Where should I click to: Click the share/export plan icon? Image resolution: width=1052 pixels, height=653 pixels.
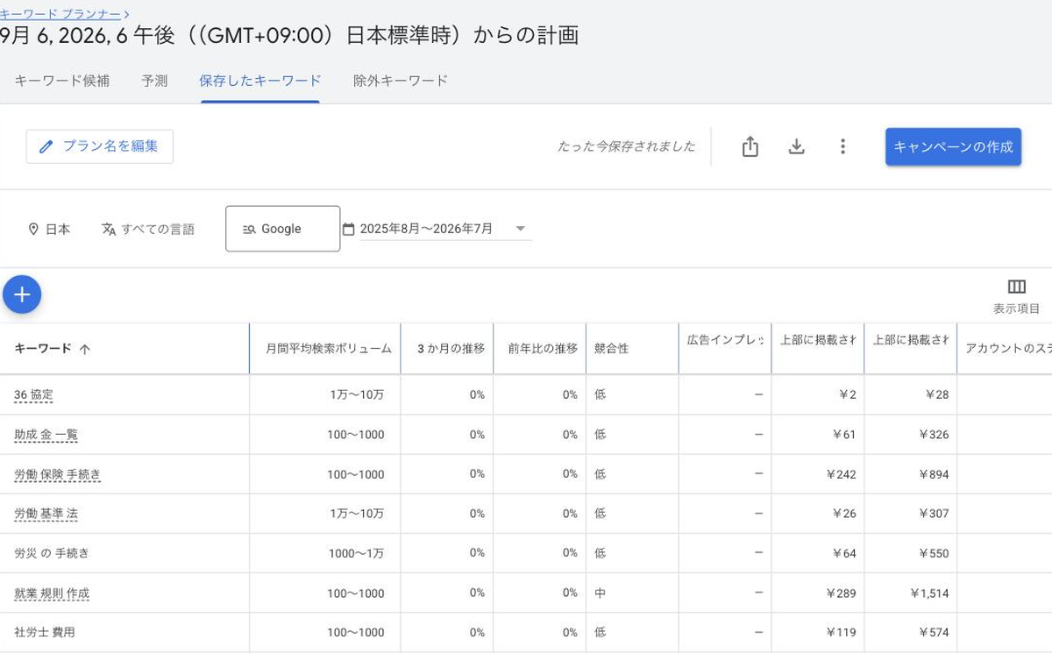pyautogui.click(x=750, y=146)
